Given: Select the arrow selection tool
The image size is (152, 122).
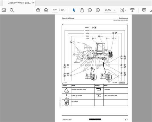Looking at the screenshot, I should click(x=74, y=10).
